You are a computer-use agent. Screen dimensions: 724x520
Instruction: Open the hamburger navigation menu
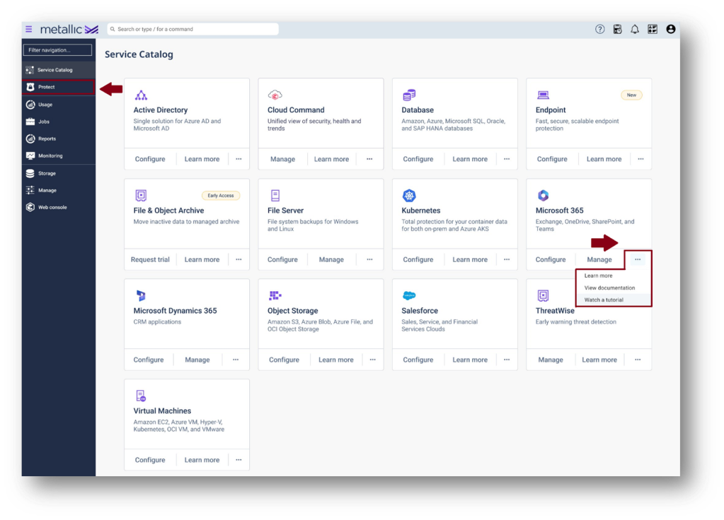click(x=28, y=29)
